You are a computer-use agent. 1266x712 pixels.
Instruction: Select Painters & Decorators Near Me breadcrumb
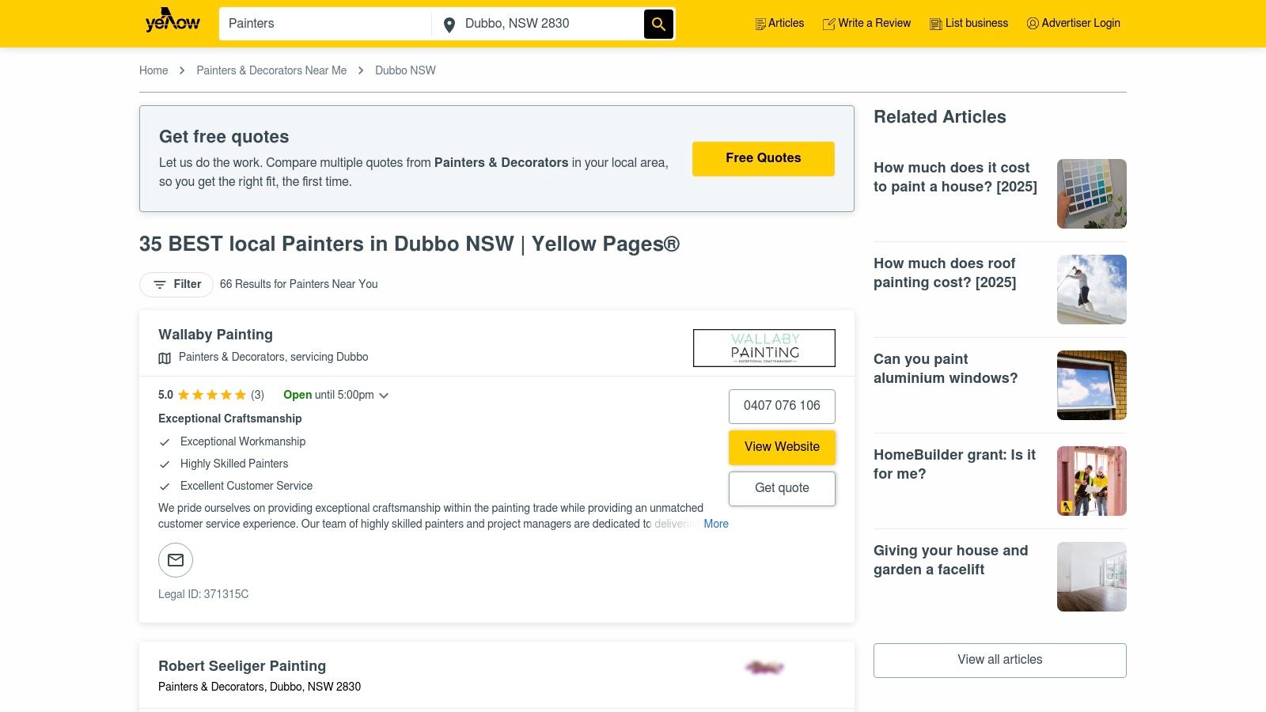(271, 70)
